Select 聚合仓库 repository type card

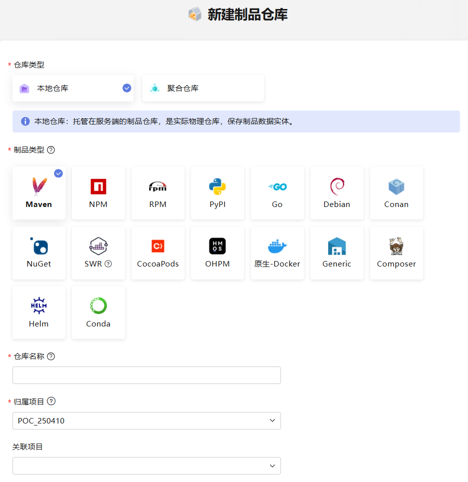(x=203, y=88)
